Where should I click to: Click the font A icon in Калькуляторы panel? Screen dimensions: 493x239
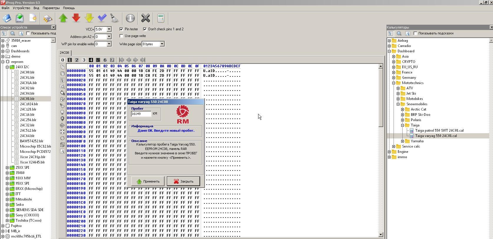pos(407,34)
